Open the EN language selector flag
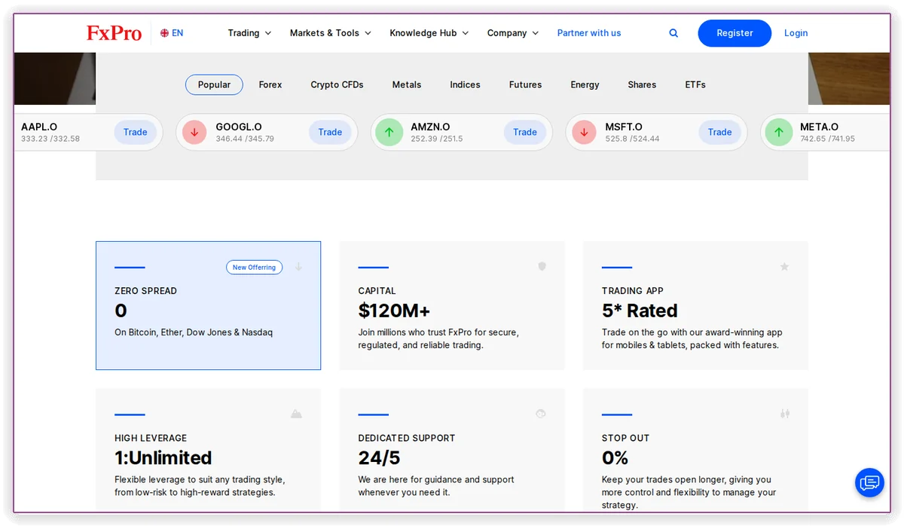Viewport: 904px width, 526px height. coord(164,33)
